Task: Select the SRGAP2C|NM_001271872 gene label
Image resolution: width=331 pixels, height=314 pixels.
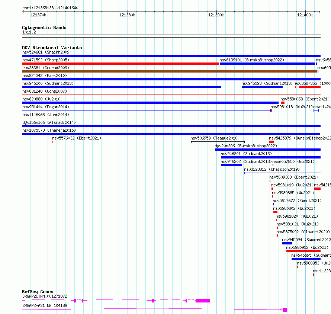Action: click(45, 296)
